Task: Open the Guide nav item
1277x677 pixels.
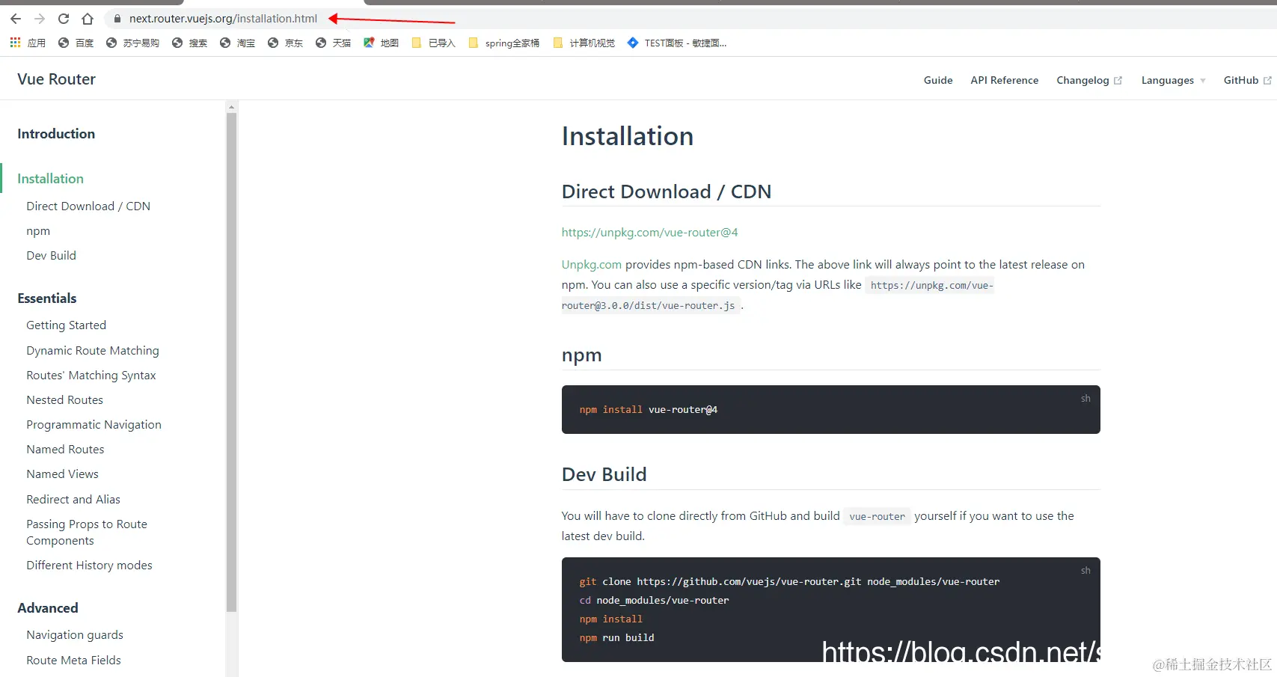Action: [938, 80]
